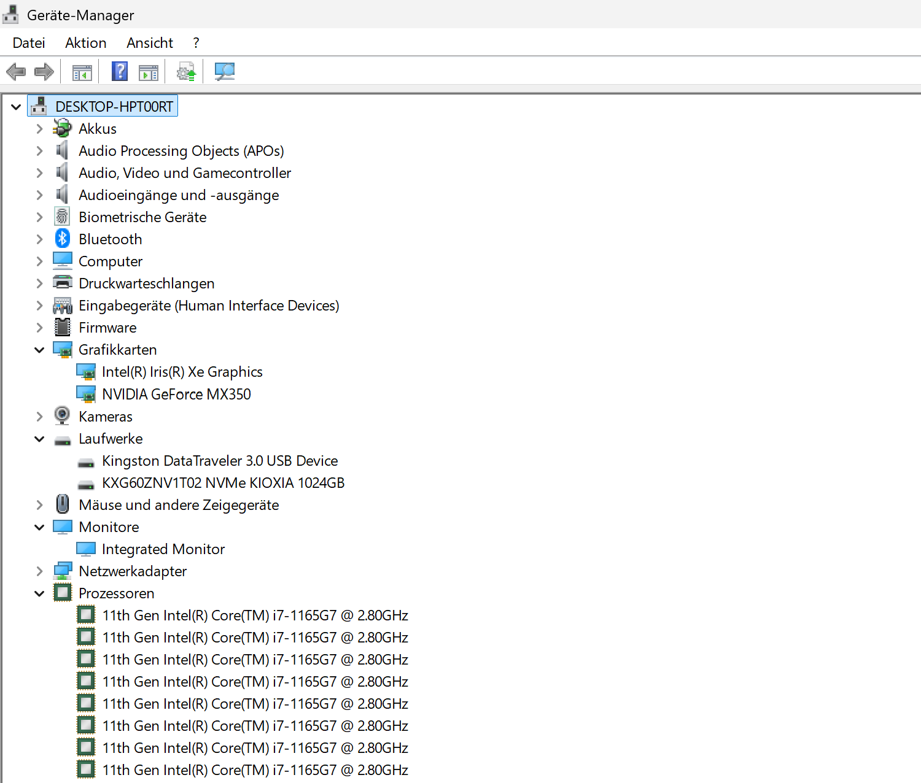Click the Integrated Monitor device icon
The height and width of the screenshot is (783, 921).
86,549
